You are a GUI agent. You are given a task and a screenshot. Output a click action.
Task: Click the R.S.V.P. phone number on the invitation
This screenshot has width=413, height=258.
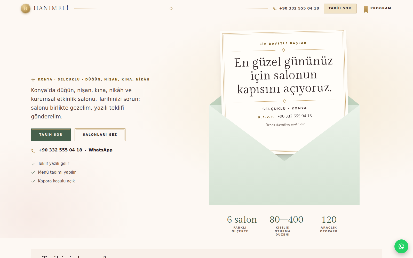(295, 116)
